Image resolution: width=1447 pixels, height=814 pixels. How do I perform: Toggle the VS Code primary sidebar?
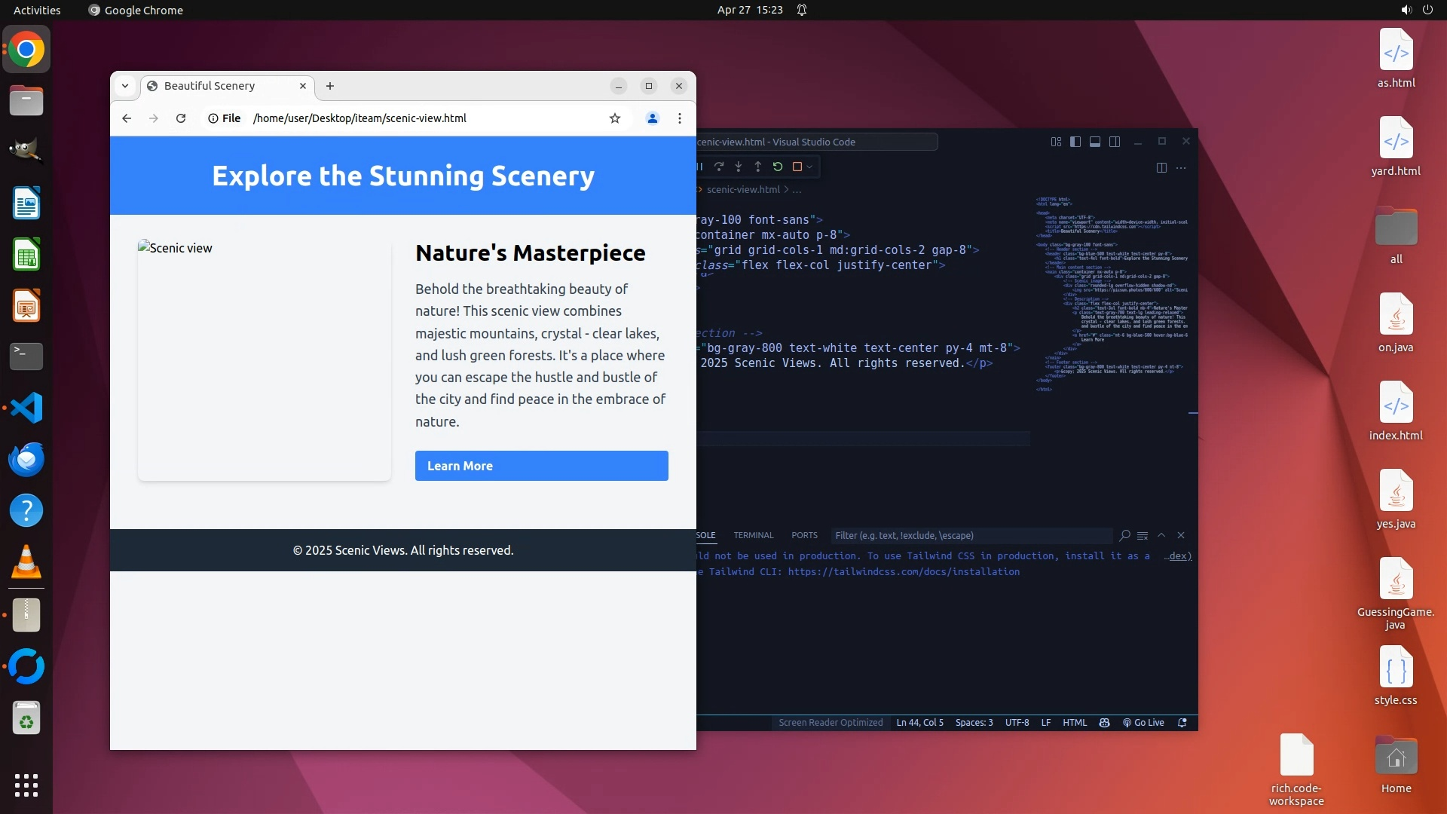point(1075,142)
